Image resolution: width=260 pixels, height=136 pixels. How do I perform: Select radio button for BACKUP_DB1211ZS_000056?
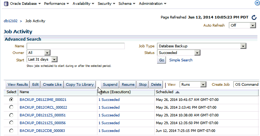pos(11,123)
